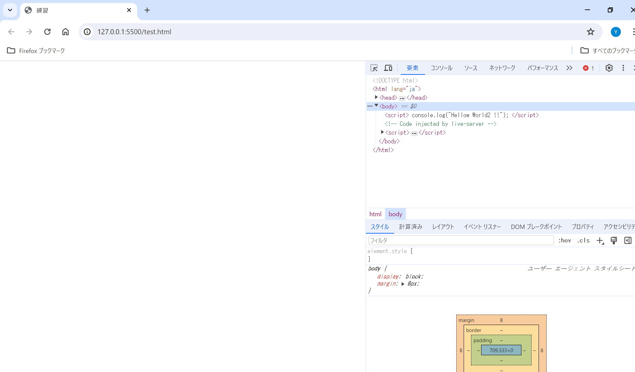635x372 pixels.
Task: Click the red error count badge
Action: coord(588,68)
